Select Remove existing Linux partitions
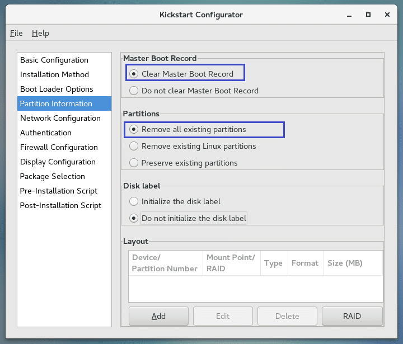Viewport: 403px width, 344px height. pos(134,146)
